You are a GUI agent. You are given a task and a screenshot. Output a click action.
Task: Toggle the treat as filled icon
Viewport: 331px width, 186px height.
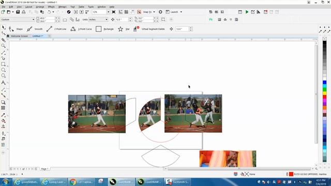coord(163,20)
